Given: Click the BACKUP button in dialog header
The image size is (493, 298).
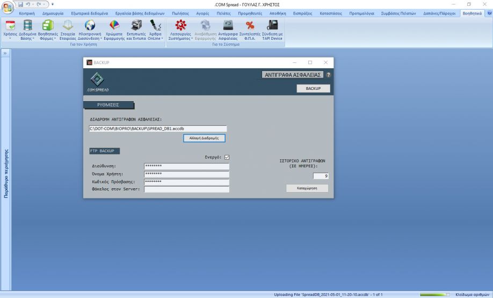Looking at the screenshot, I should click(313, 89).
